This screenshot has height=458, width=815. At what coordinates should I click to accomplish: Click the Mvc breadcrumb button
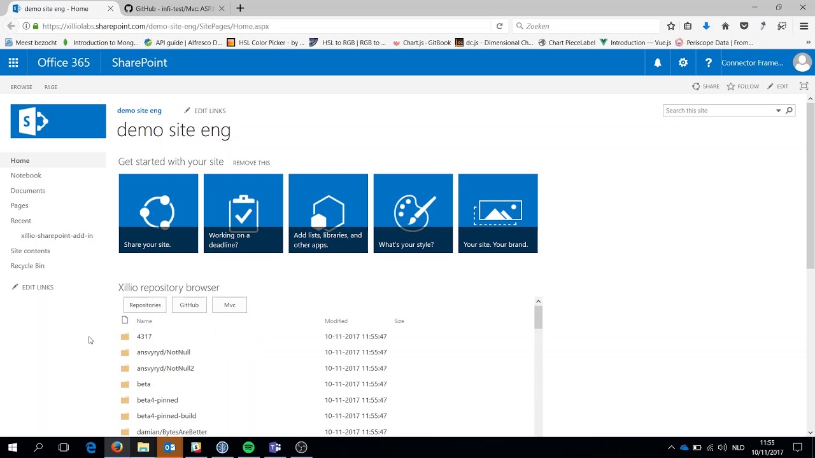point(230,305)
